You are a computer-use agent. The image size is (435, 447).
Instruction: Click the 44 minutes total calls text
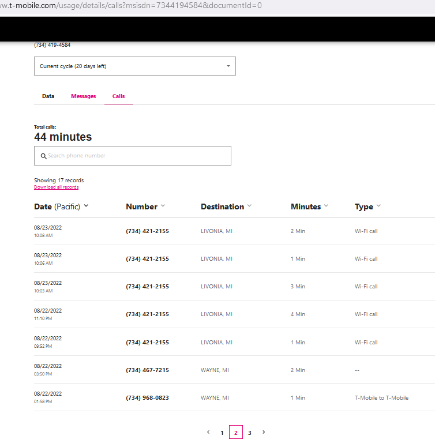coord(63,137)
